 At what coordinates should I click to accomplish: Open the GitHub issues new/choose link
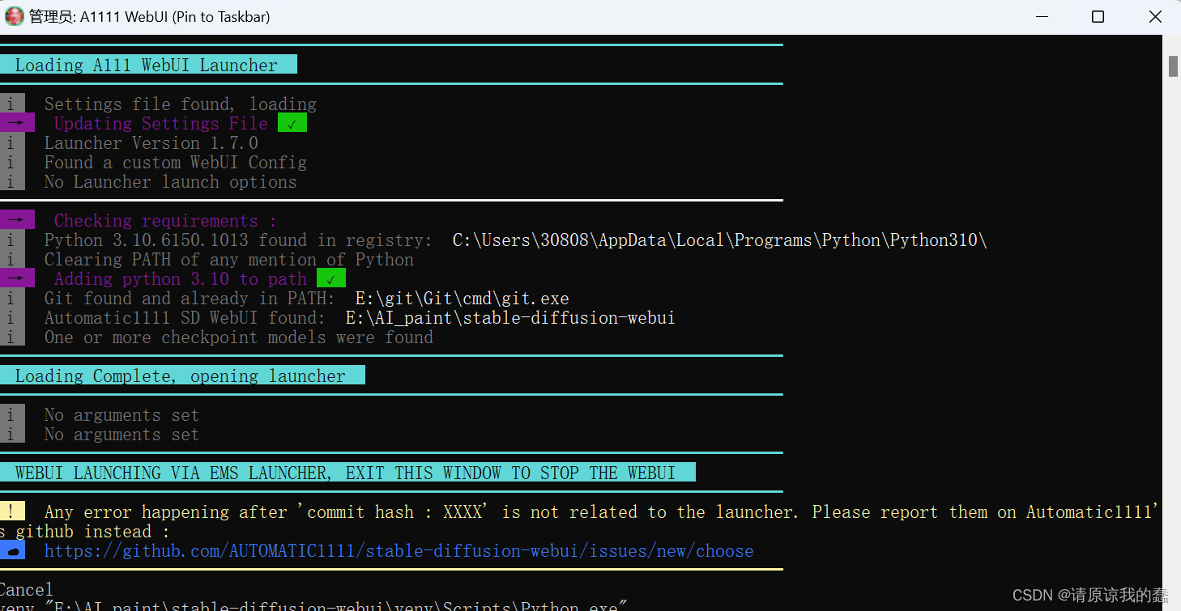(x=399, y=551)
